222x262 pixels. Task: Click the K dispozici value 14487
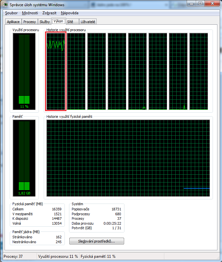(x=57, y=218)
